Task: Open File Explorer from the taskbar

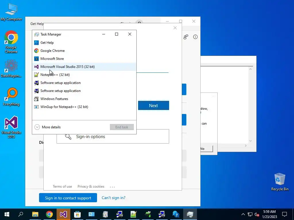Action: [x=35, y=214]
